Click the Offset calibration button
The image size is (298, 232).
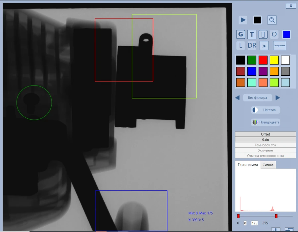tap(265, 134)
